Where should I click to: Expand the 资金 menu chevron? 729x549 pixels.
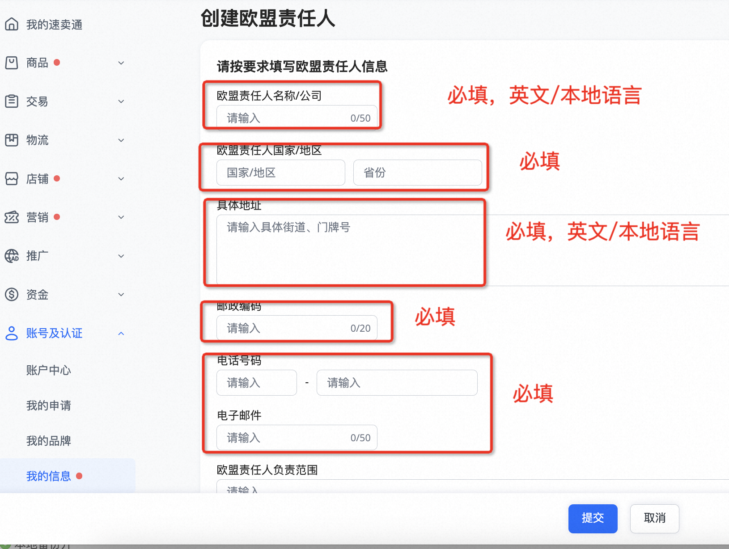(121, 295)
